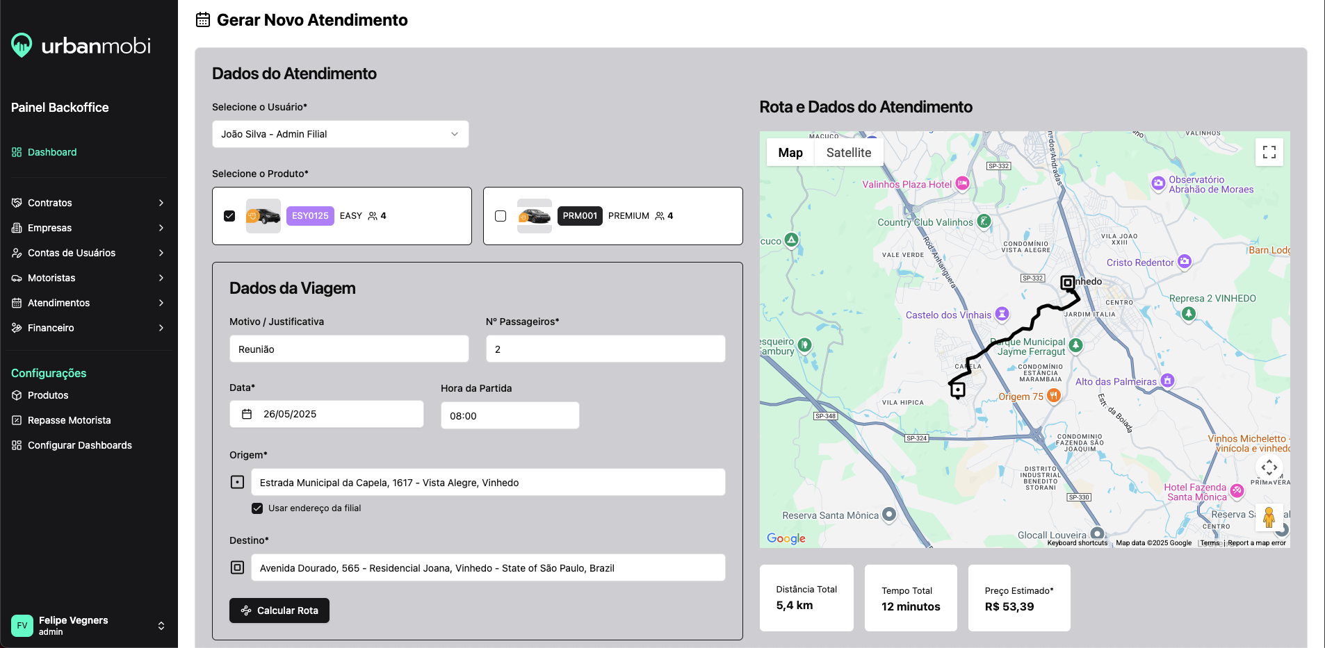Viewport: 1325px width, 648px height.
Task: Open the Dashboard menu item
Action: click(x=52, y=152)
